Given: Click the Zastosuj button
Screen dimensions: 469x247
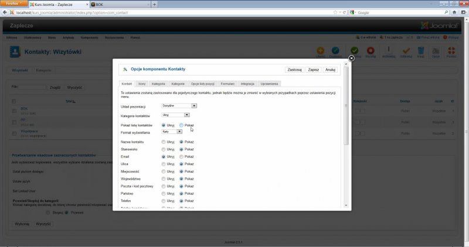Looking at the screenshot, I should click(x=294, y=70).
